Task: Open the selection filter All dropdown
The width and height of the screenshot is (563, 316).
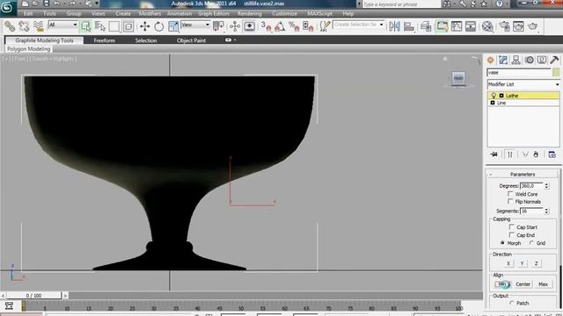Action: point(62,25)
